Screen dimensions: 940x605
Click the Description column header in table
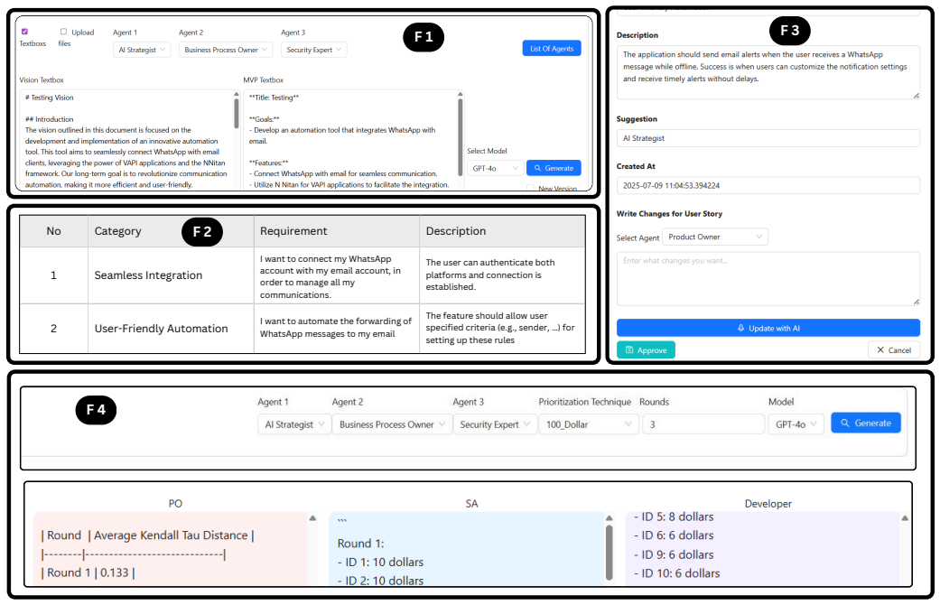click(x=502, y=231)
